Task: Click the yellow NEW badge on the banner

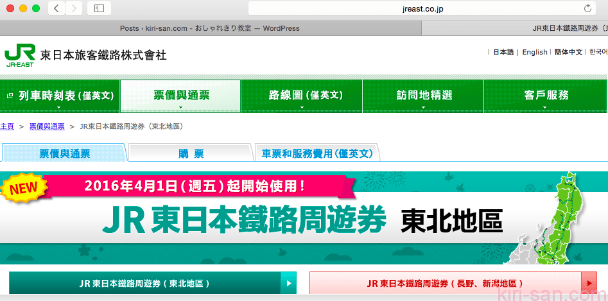Action: pos(23,188)
